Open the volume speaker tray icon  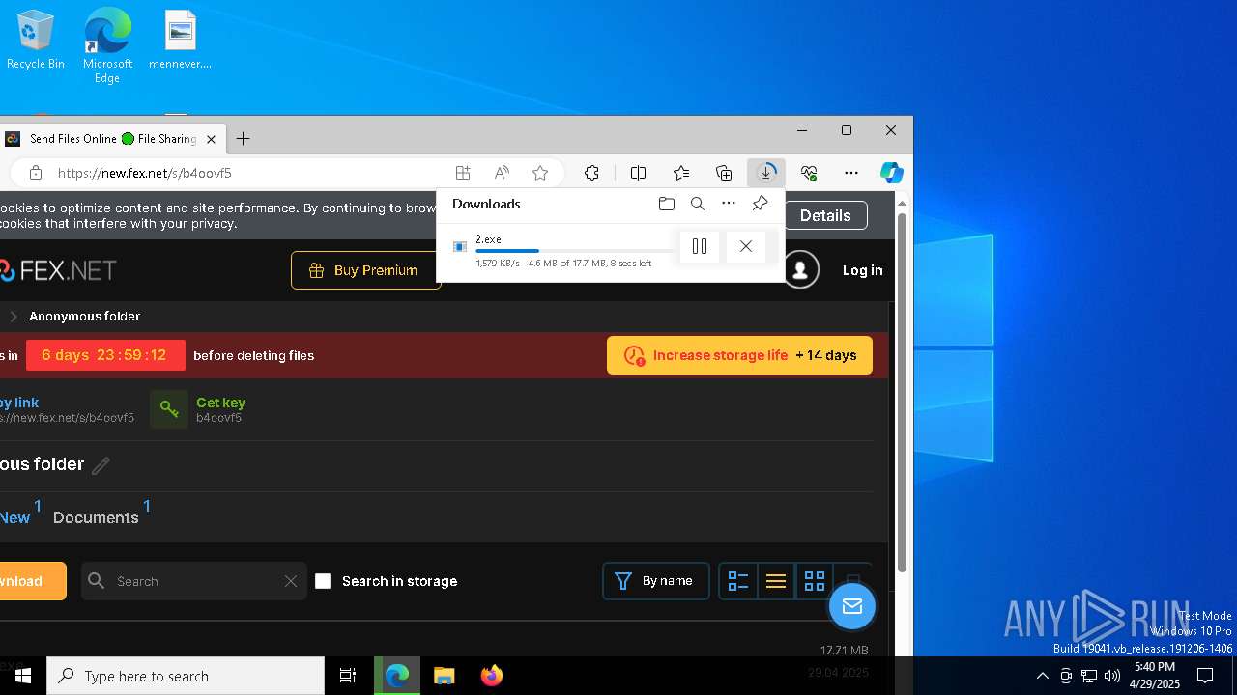click(x=1111, y=676)
